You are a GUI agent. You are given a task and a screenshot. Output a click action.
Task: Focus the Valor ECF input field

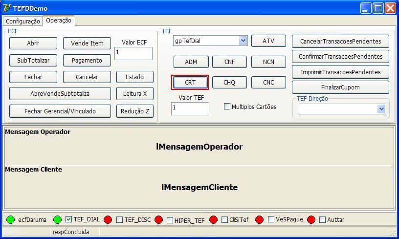(x=133, y=53)
